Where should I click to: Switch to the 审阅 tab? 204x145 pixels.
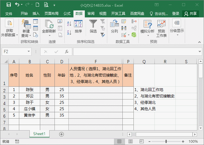[x=91, y=14]
